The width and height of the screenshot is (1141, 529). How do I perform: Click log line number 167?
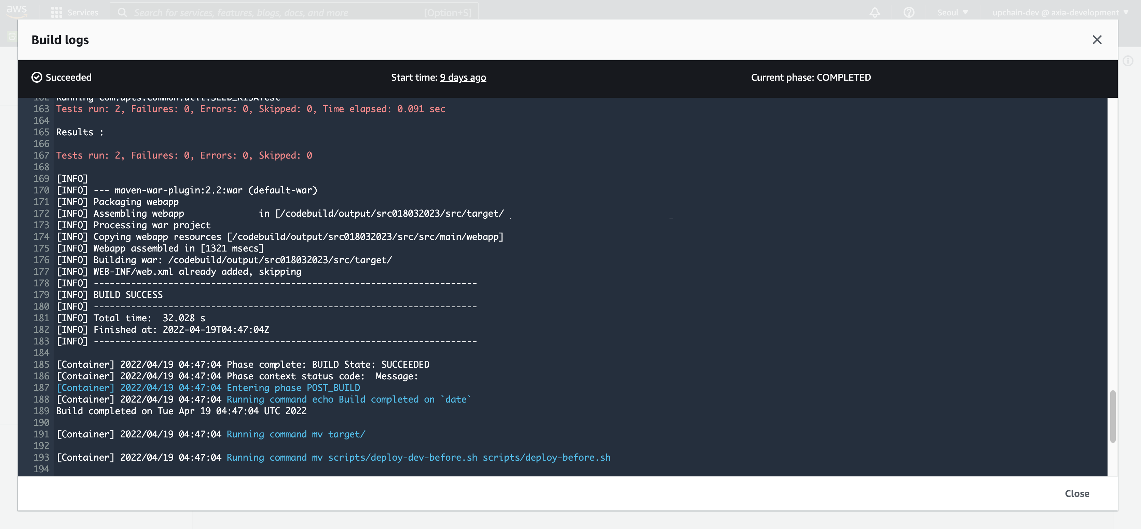pos(41,155)
